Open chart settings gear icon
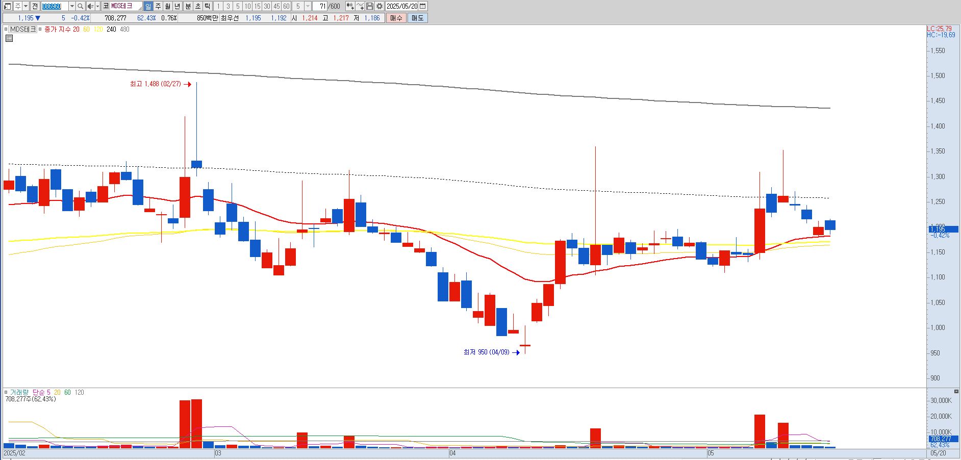This screenshot has height=460, width=961. (380, 6)
